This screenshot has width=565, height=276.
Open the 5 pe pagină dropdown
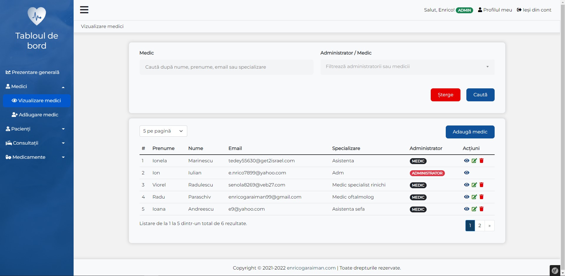pos(163,131)
